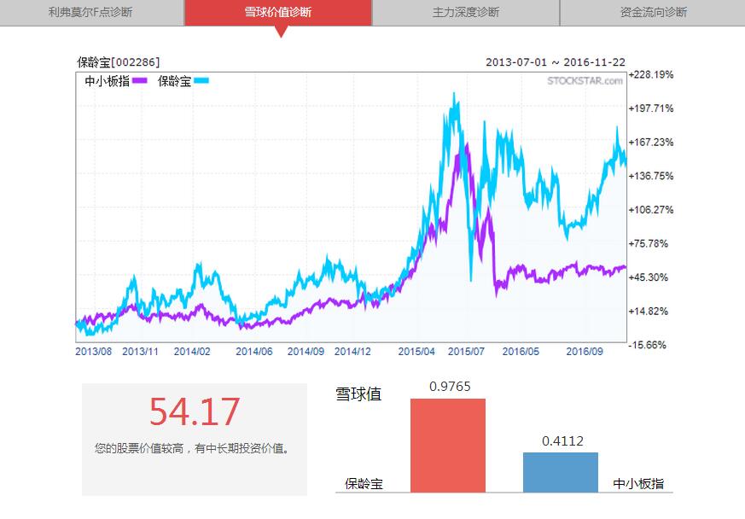Click the 2014/09 date label
The width and height of the screenshot is (745, 519).
(x=306, y=352)
